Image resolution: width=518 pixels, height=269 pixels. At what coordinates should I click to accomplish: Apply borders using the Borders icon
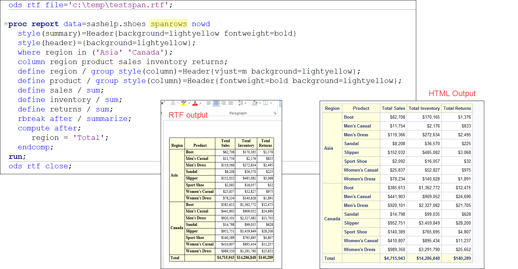[x=266, y=103]
